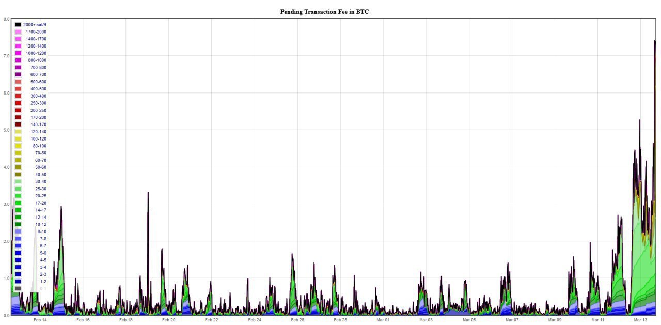Click the 700-800 purple legend swatch
The image size is (661, 325).
[18, 68]
